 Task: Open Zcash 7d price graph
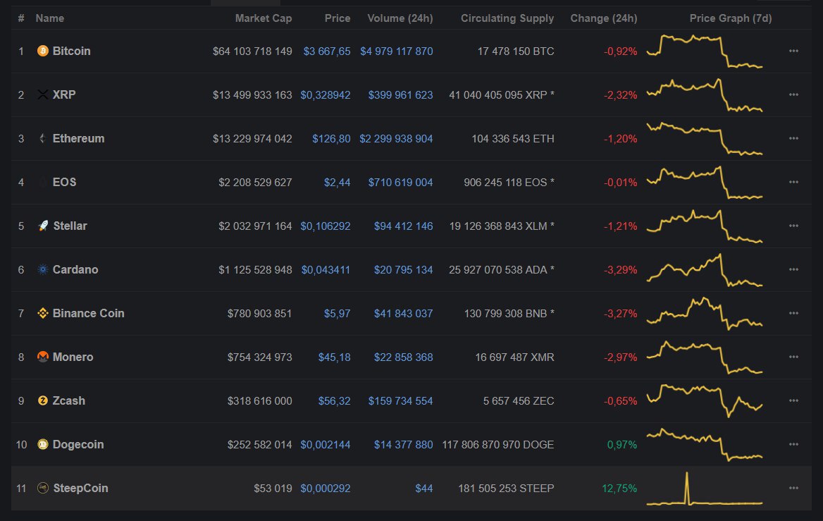click(705, 400)
